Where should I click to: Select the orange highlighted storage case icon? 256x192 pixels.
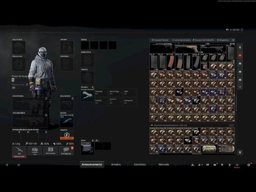coord(240,55)
